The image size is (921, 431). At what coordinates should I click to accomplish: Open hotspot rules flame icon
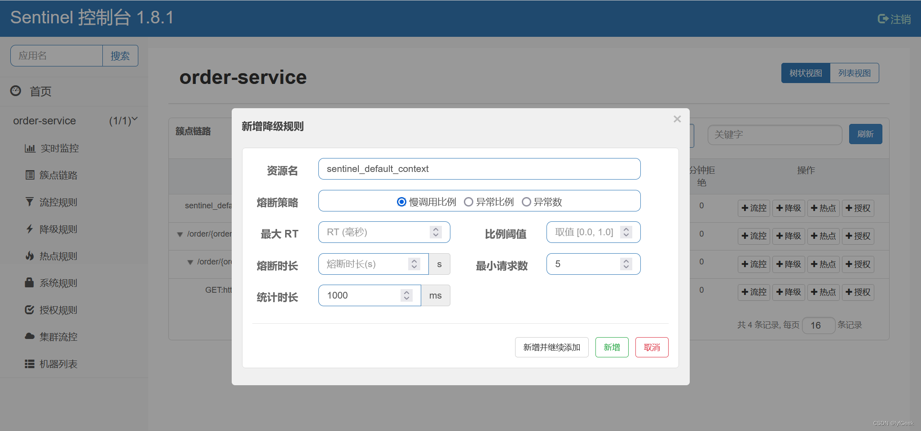coord(30,256)
